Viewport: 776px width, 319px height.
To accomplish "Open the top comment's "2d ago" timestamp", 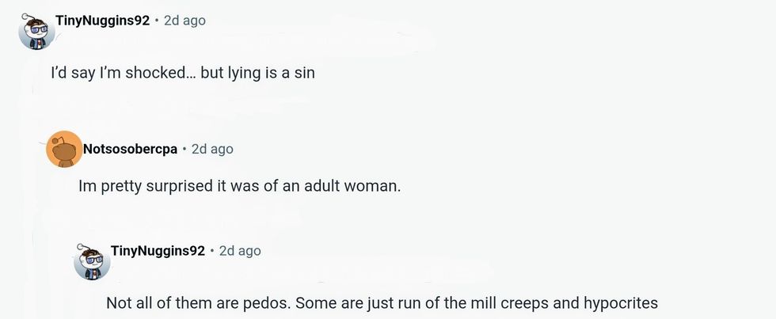I will 184,21.
